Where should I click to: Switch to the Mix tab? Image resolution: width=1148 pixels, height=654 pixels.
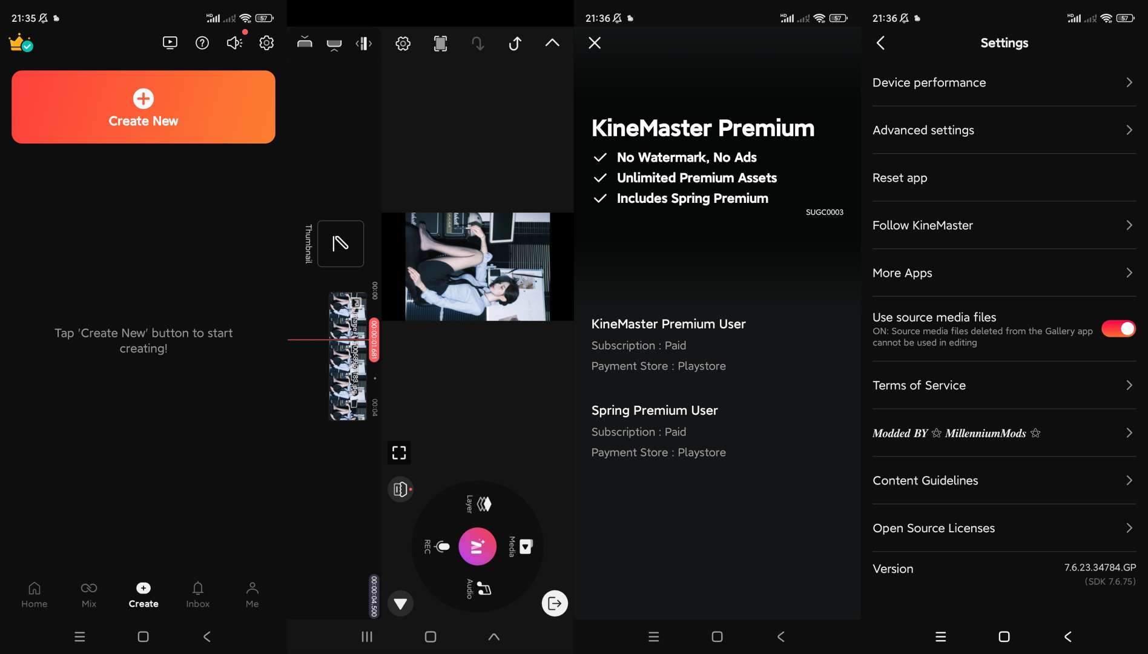tap(89, 595)
